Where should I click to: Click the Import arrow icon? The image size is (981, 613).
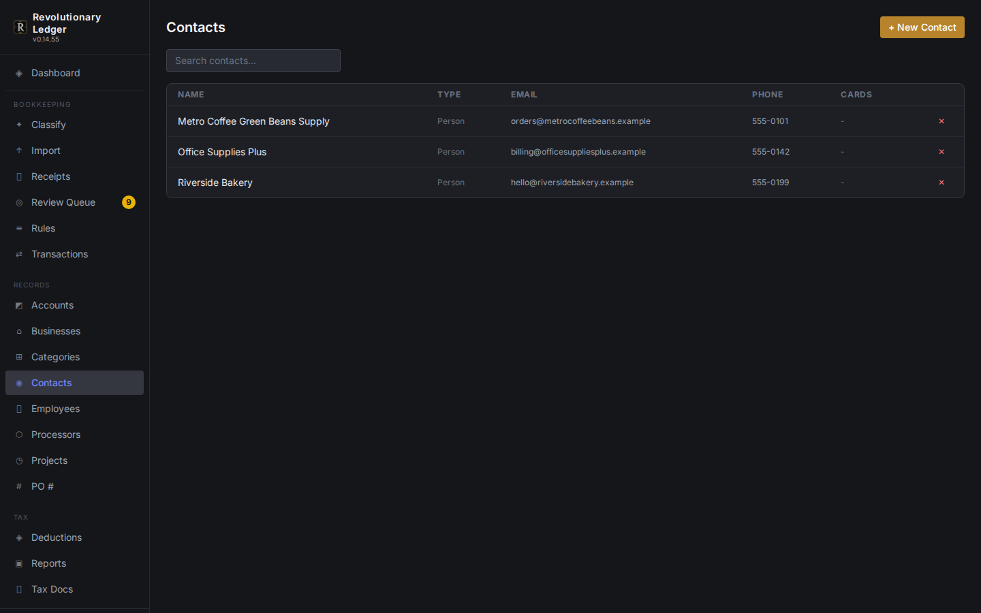point(19,151)
